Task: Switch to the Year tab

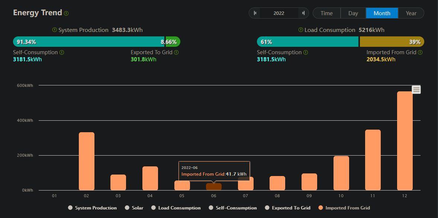Action: point(411,13)
